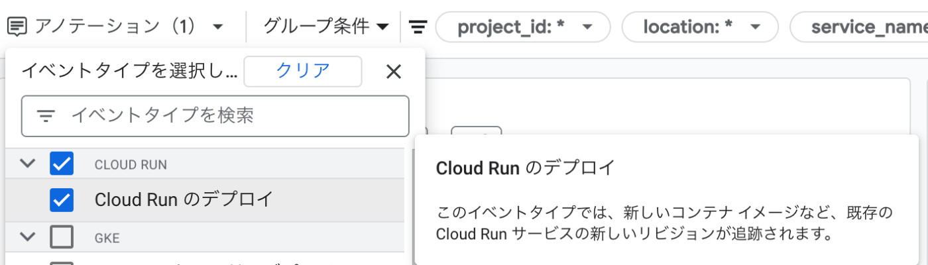Uncheck the CLOUD RUN group checkbox

tap(62, 164)
